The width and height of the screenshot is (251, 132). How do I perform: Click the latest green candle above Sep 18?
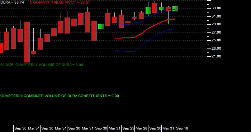tap(175, 9)
